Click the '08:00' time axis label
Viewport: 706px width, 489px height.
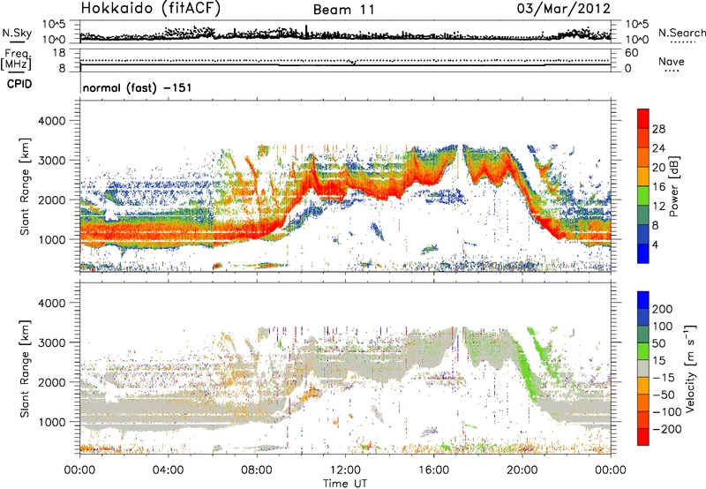(257, 470)
